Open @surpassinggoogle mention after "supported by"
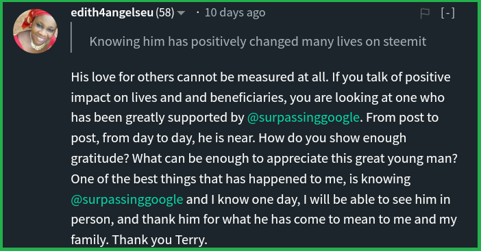Screen dimensions: 481x251 click(x=303, y=118)
